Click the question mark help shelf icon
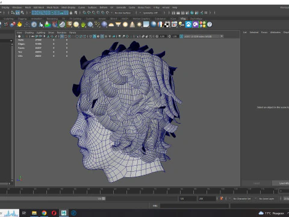 point(210,25)
